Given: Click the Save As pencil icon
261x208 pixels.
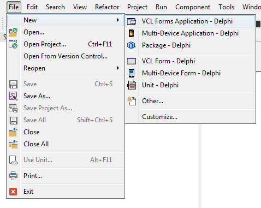Looking at the screenshot, I should (x=13, y=96).
